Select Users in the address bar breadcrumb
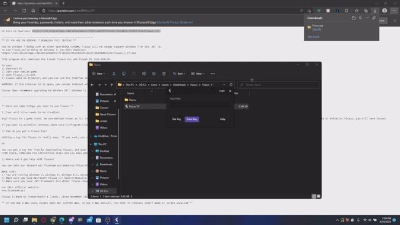 (x=154, y=85)
